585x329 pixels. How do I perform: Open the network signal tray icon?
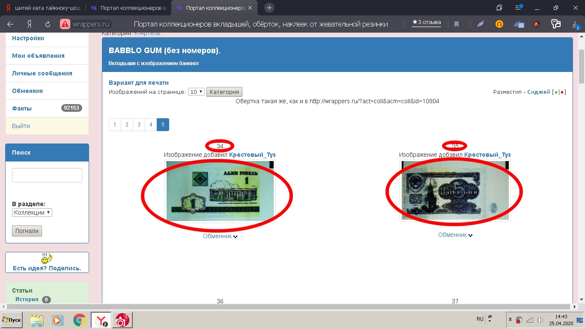click(530, 320)
